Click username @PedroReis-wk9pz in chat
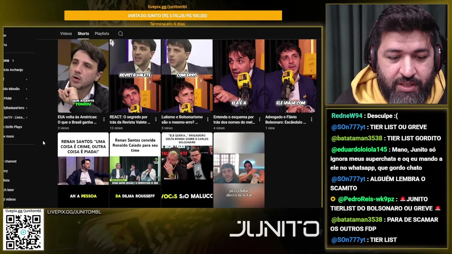The height and width of the screenshot is (254, 452). click(366, 199)
